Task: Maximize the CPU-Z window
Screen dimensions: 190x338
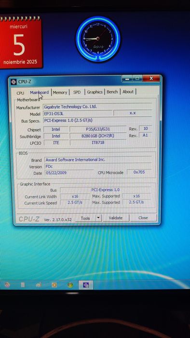Action: (x=137, y=78)
